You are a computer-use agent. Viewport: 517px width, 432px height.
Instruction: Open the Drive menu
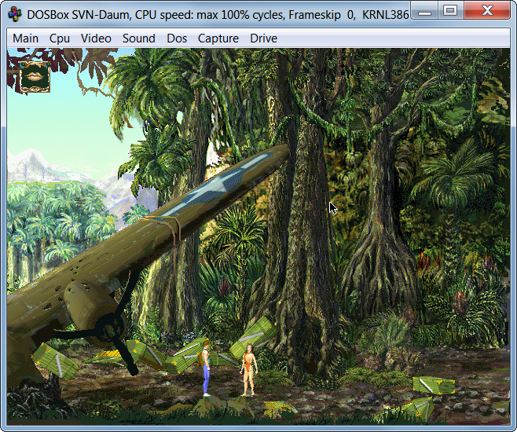pyautogui.click(x=263, y=38)
